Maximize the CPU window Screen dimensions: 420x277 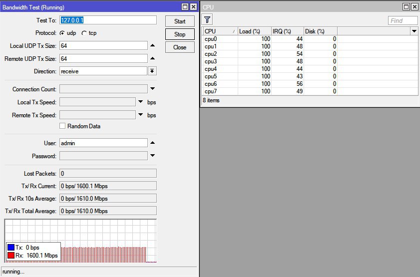pos(406,7)
